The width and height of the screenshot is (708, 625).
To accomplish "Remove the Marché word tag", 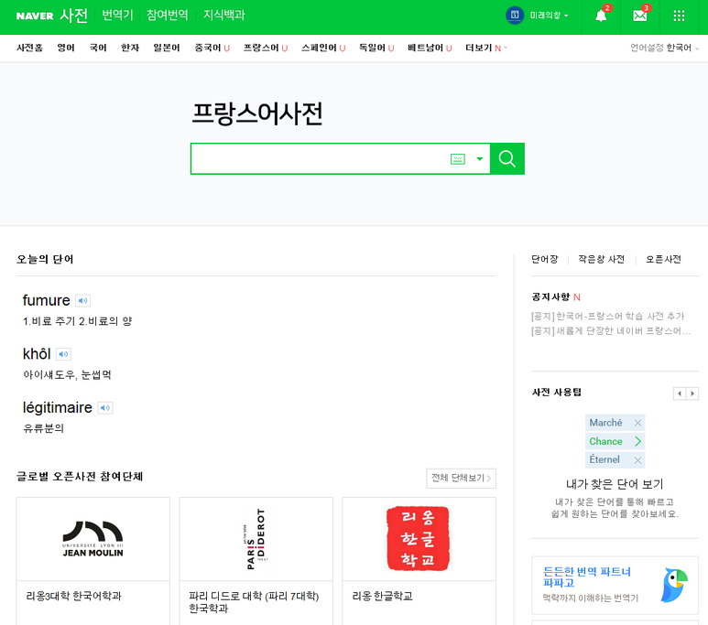I will point(637,423).
